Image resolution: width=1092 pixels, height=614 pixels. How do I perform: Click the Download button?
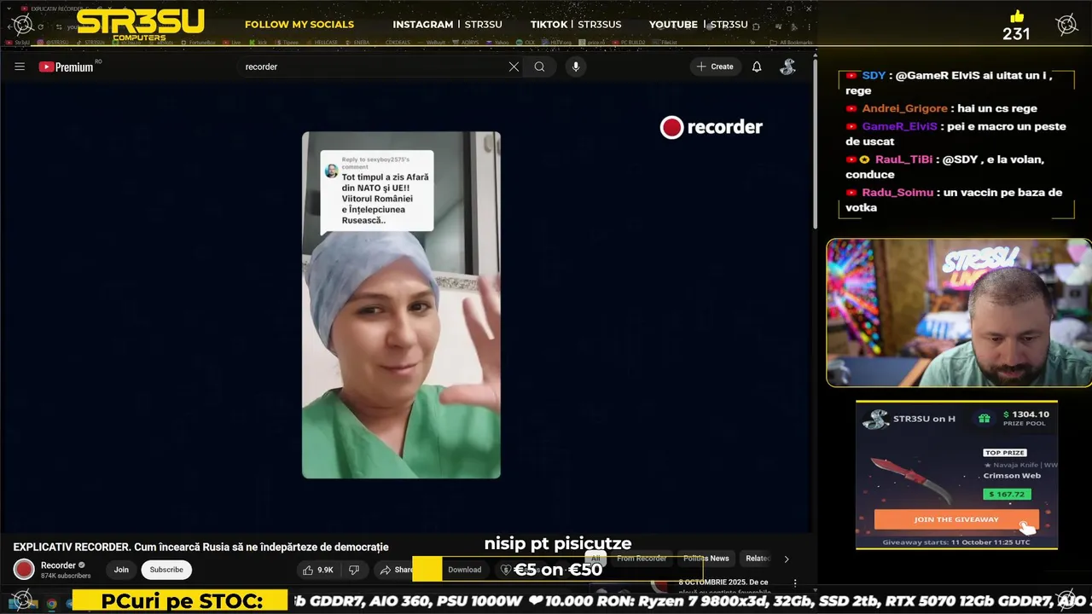465,570
